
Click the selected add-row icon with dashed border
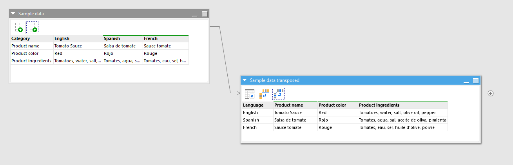[33, 27]
